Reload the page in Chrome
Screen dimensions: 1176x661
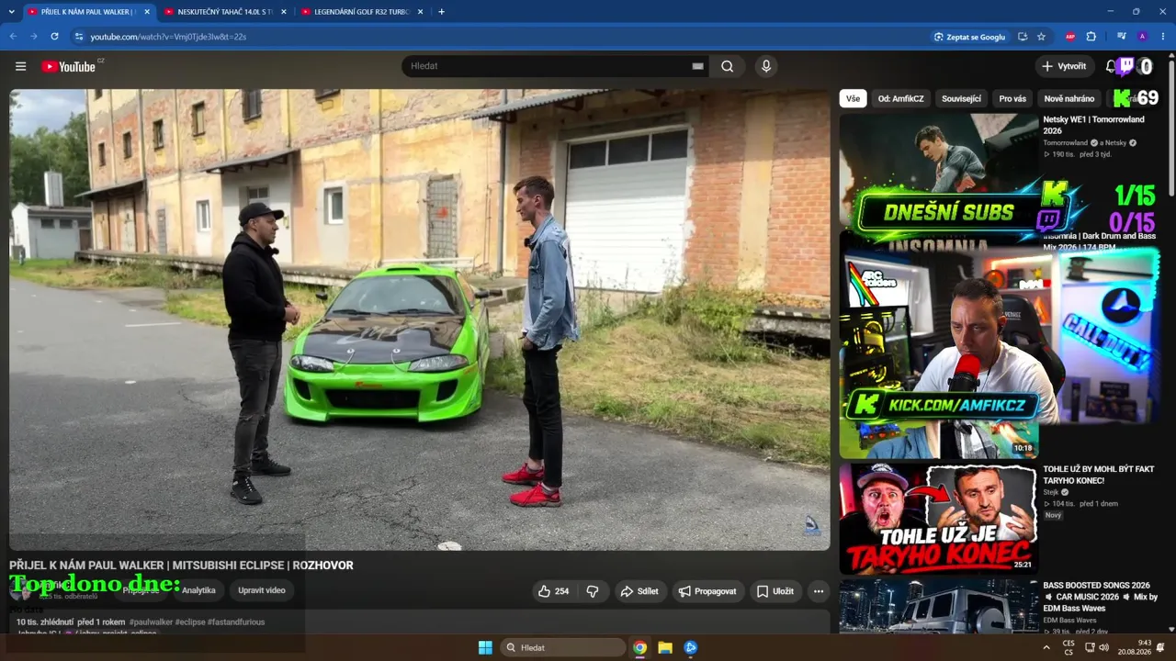coord(54,37)
